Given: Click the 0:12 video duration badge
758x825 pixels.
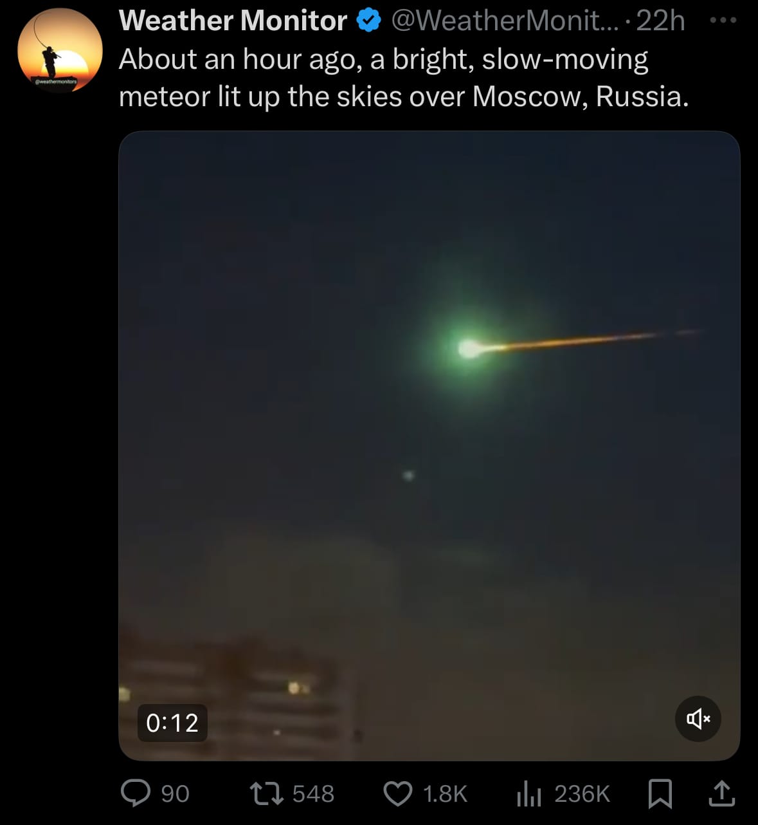Looking at the screenshot, I should pos(172,723).
